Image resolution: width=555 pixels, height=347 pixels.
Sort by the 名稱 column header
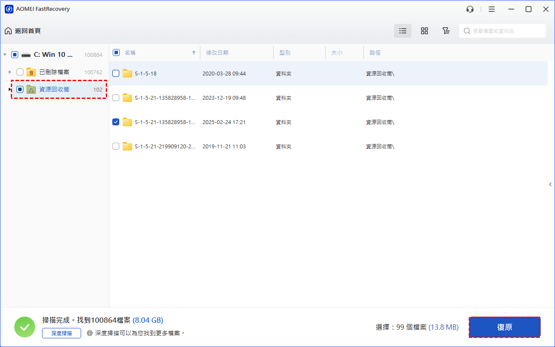pos(130,52)
